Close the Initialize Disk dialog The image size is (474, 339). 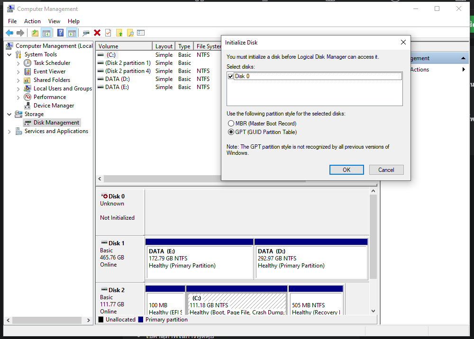(x=403, y=42)
